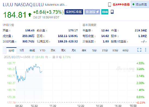Screen dimensions: 149x107
Task: Click the 每股收益 value 14.62
Action: (105, 36)
